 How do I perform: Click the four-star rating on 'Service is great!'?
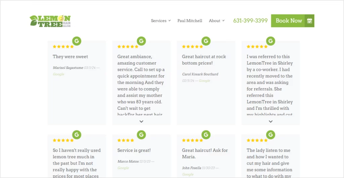point(126,140)
